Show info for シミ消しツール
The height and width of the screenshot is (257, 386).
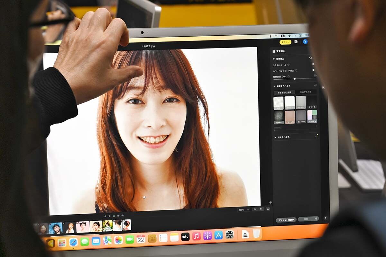tap(288, 65)
